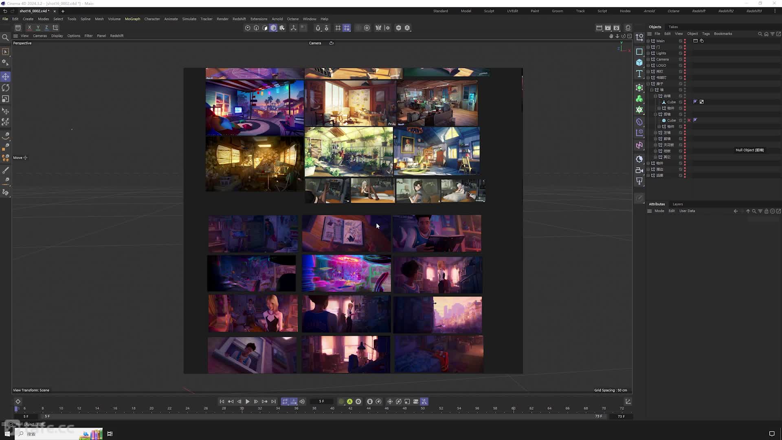Viewport: 782px width, 440px height.
Task: Open the Deformer palette icon
Action: 639,122
